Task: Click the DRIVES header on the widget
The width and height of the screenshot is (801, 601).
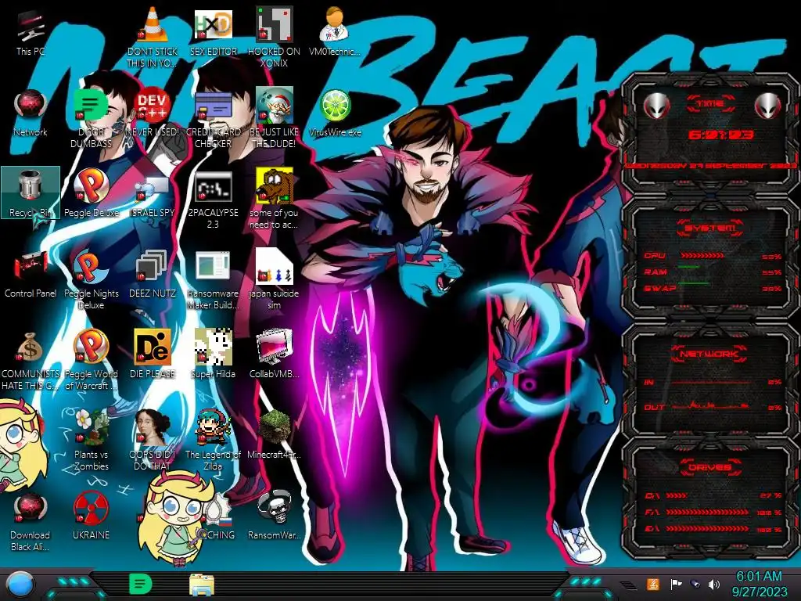Action: [710, 467]
